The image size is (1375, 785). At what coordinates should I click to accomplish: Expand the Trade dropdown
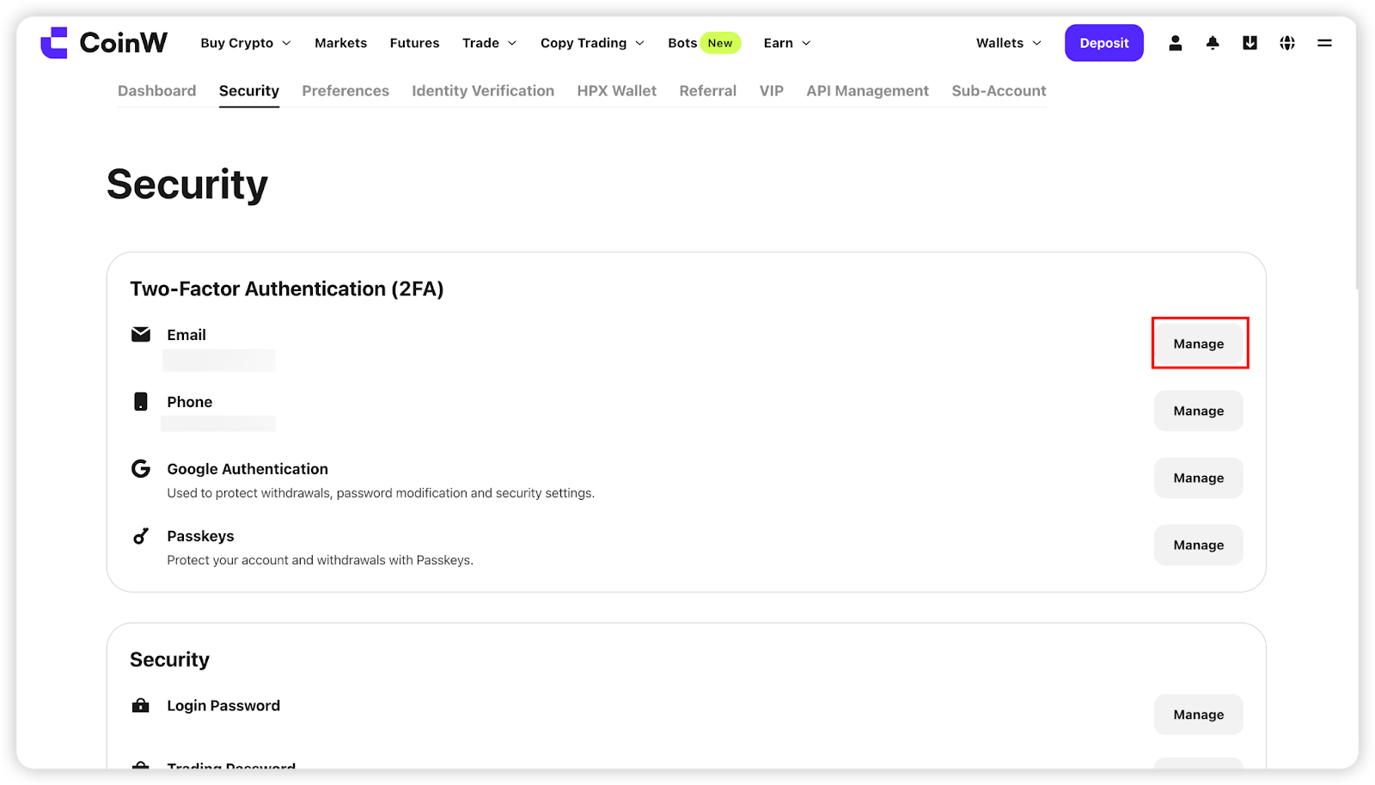click(x=490, y=43)
